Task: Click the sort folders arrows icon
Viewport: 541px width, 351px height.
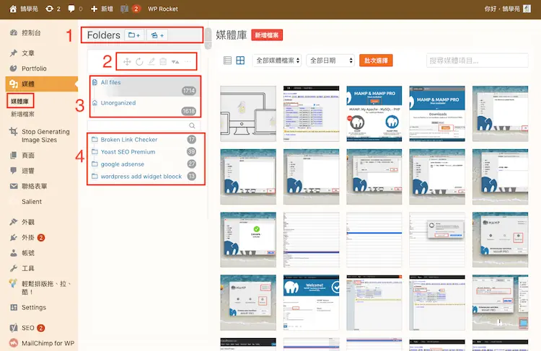Action: (175, 62)
